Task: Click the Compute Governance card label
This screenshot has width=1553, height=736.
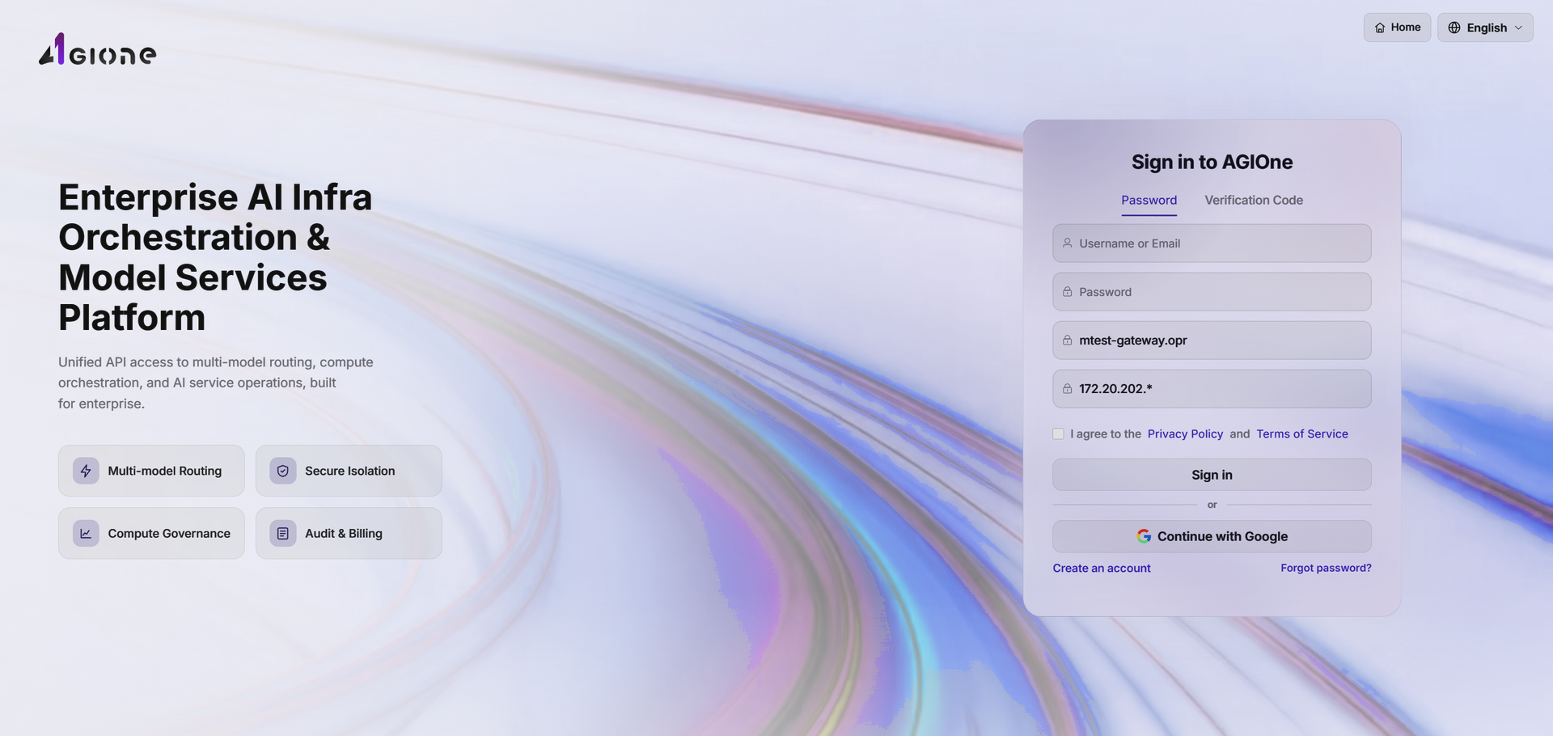Action: pyautogui.click(x=169, y=533)
